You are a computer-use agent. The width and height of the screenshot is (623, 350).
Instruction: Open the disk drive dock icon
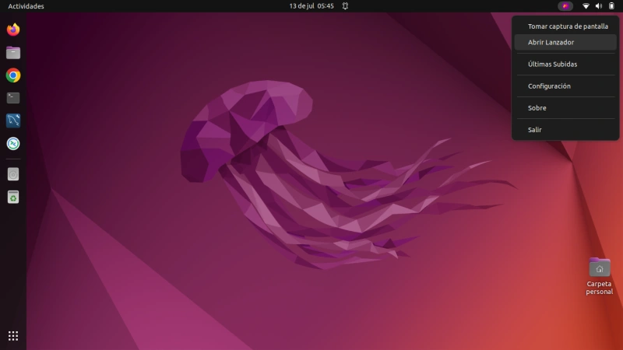(x=13, y=174)
